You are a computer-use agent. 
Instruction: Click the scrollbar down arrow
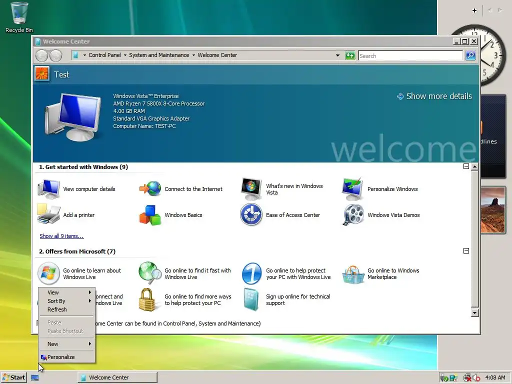coord(475,313)
